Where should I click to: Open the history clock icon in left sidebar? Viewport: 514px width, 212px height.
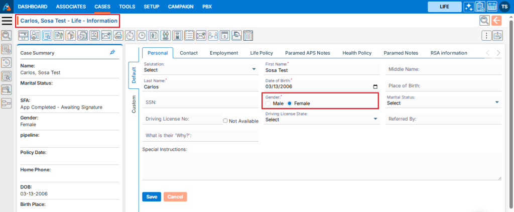pos(7,62)
